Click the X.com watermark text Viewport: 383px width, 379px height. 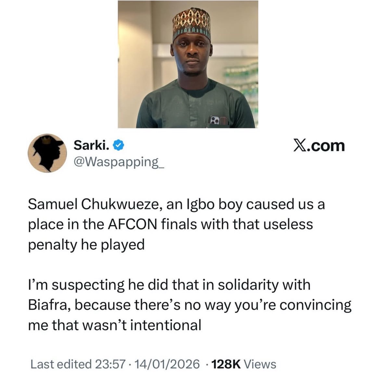tap(319, 146)
